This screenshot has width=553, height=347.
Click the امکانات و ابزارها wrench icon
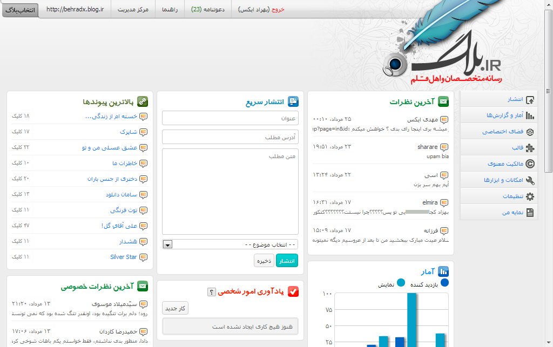530,180
